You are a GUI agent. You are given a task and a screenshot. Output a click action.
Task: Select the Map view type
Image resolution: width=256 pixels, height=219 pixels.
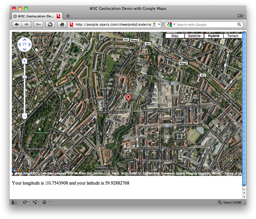click(x=175, y=36)
